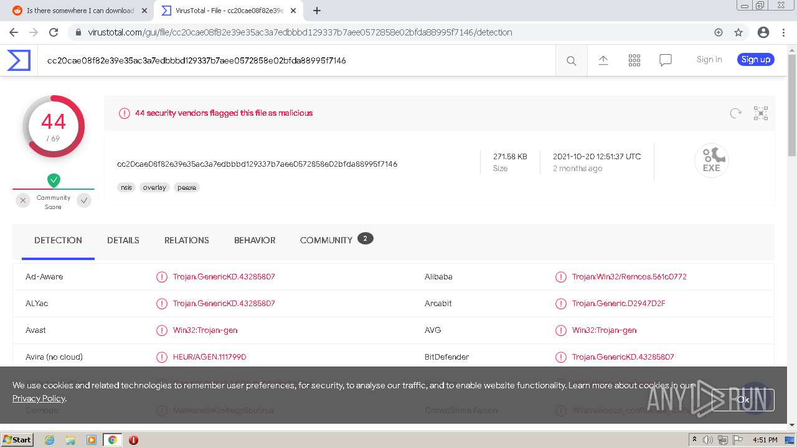797x448 pixels.
Task: Click the taskbar clock 4:51 PM
Action: click(765, 440)
